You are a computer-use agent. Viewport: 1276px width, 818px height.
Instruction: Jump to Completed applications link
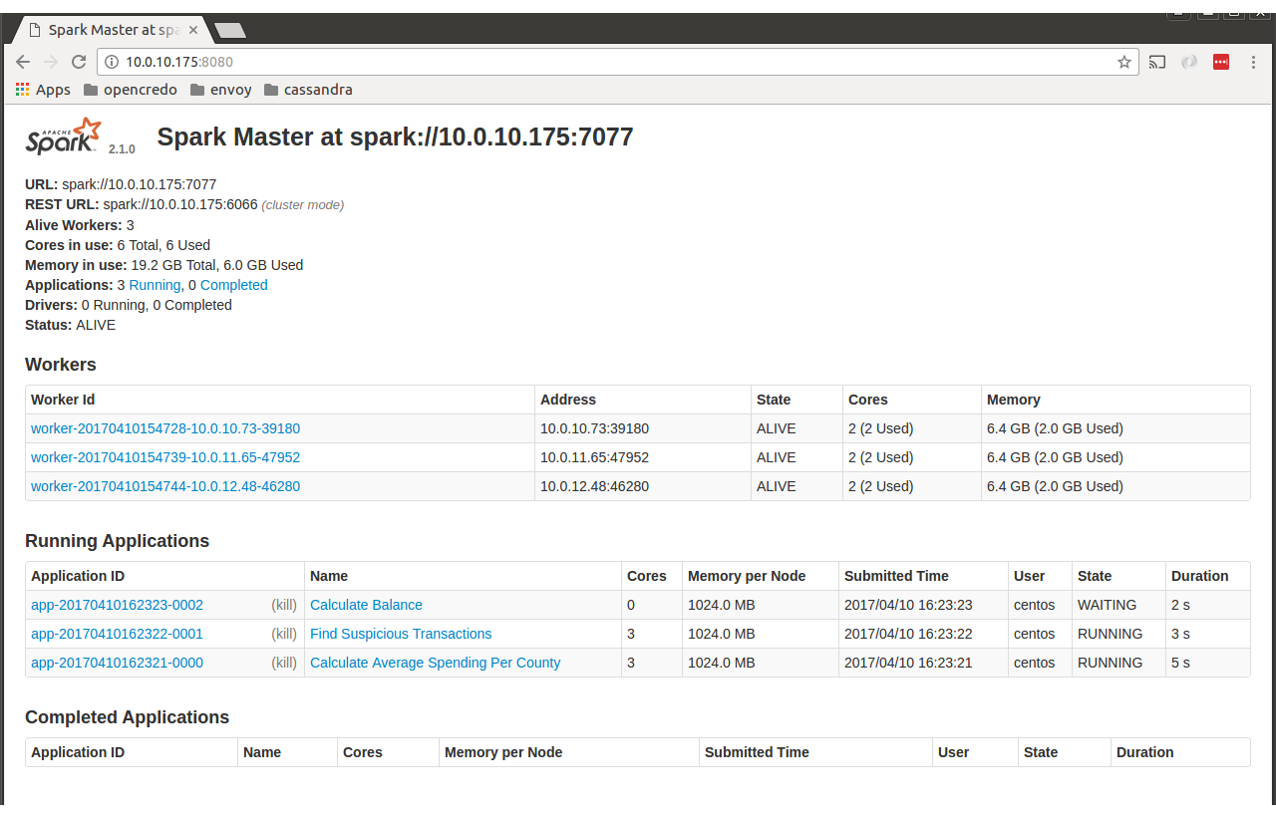point(233,285)
